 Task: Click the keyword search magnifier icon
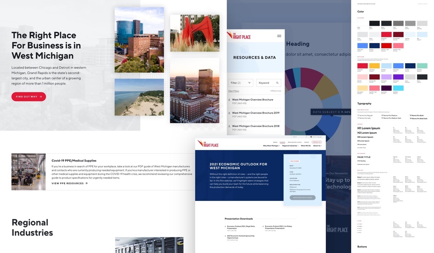[x=277, y=83]
